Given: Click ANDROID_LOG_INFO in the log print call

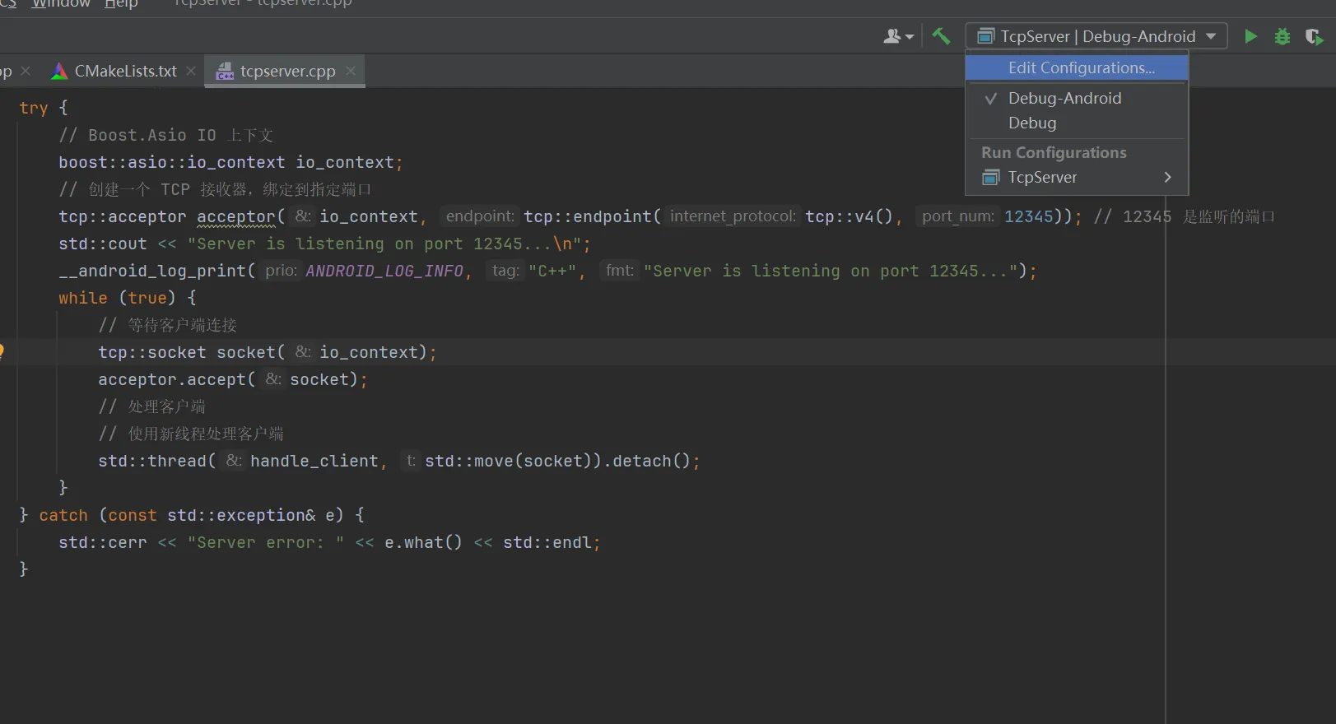Looking at the screenshot, I should (x=384, y=271).
